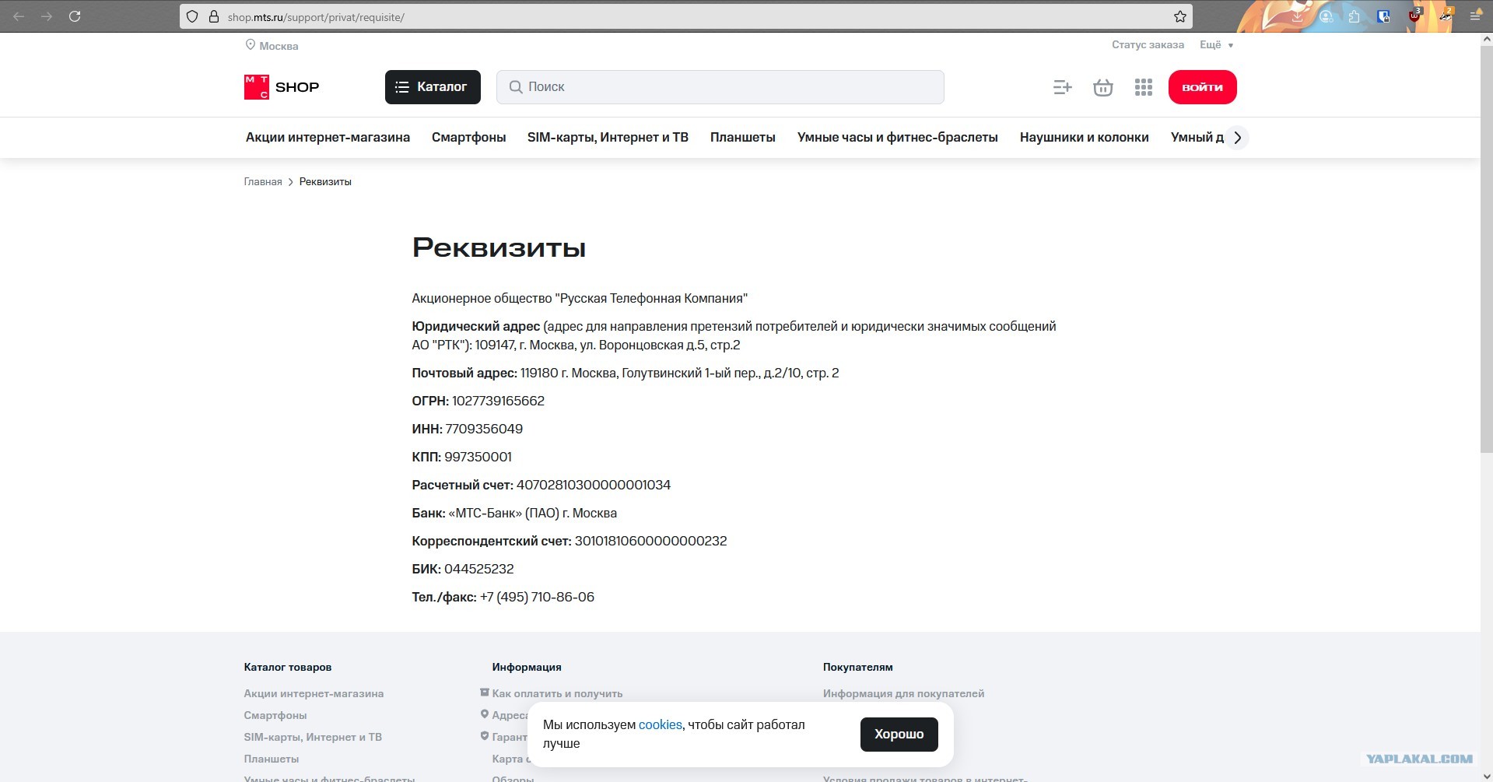This screenshot has width=1493, height=782.
Task: Open the extensions puzzle-piece icon
Action: point(1355,16)
